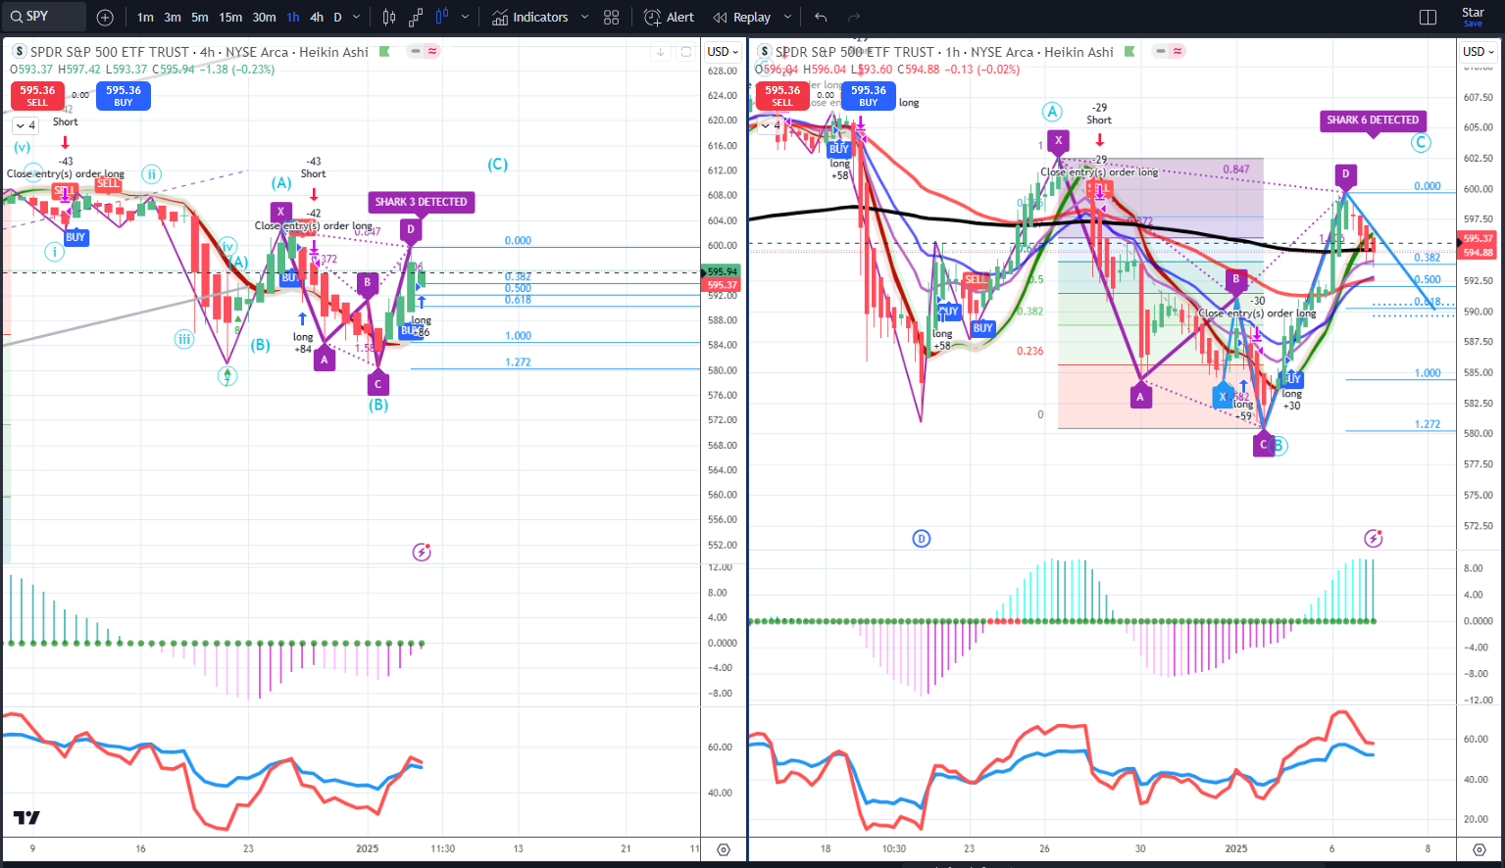Image resolution: width=1505 pixels, height=868 pixels.
Task: Click the S symbol logo on 1h chart
Action: click(x=764, y=52)
